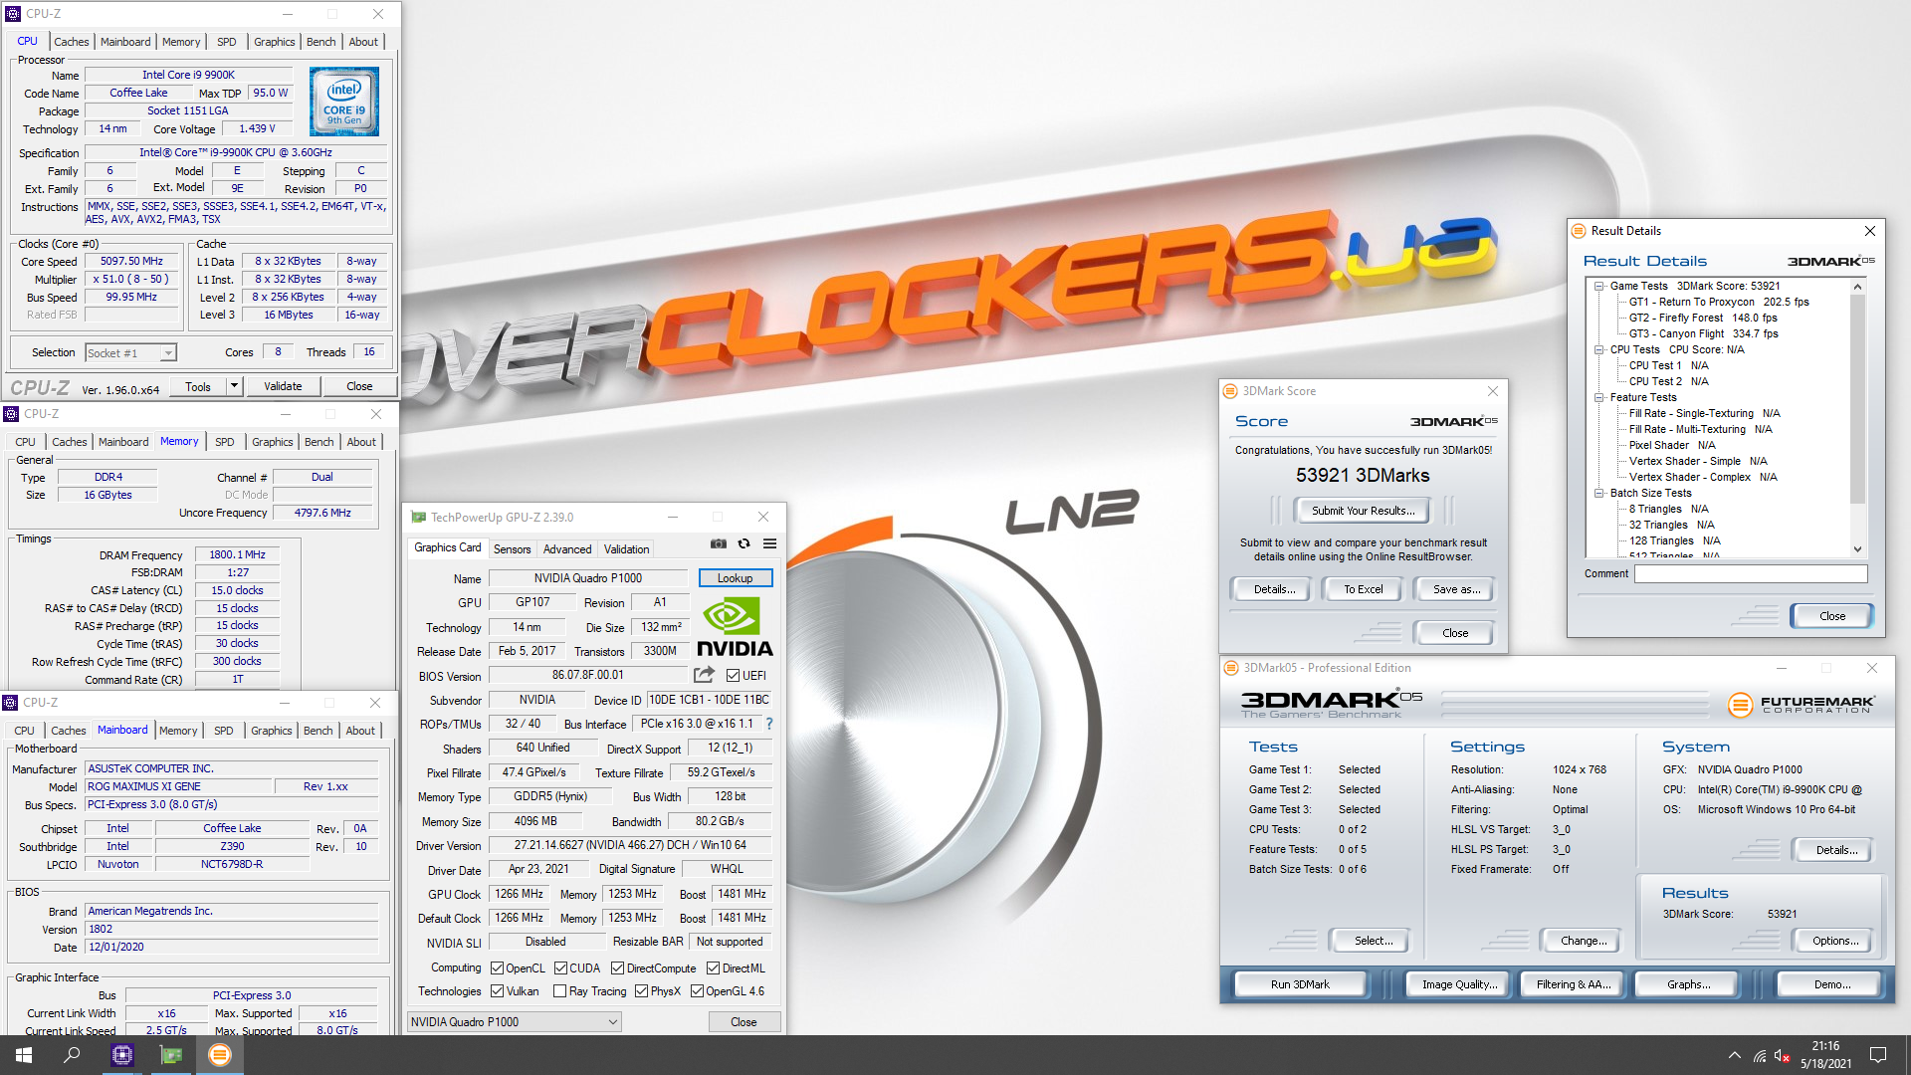
Task: Click Validate button in CPU-Z
Action: click(x=283, y=386)
